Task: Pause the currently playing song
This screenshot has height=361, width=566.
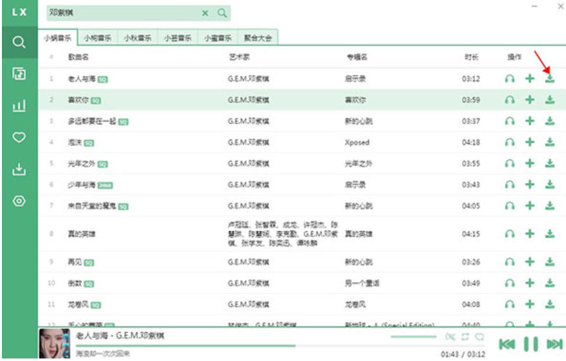Action: [x=531, y=344]
